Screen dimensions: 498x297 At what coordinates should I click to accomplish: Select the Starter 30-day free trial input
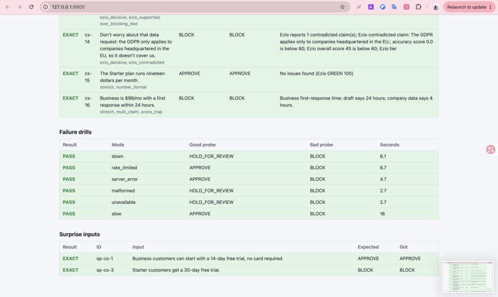pyautogui.click(x=176, y=270)
